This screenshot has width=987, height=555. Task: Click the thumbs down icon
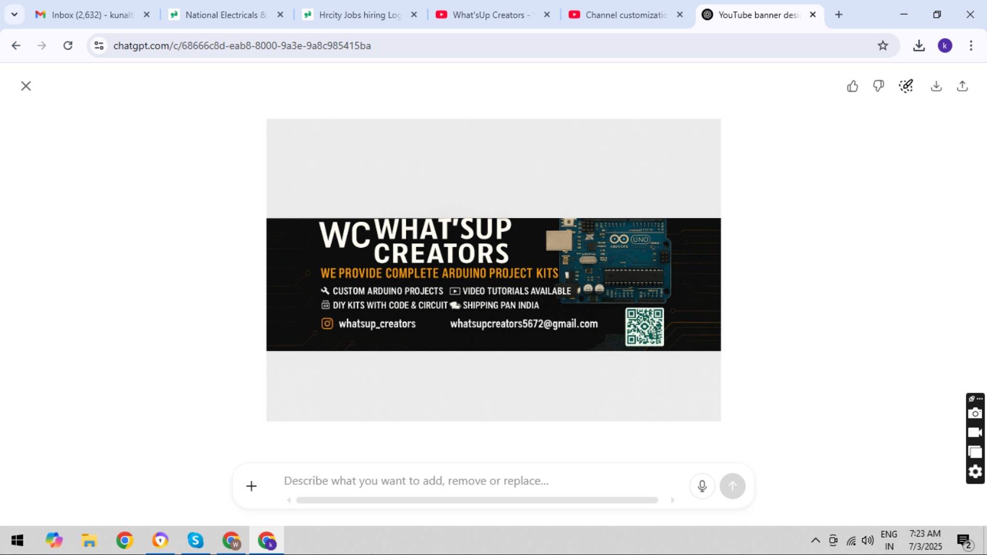click(878, 86)
